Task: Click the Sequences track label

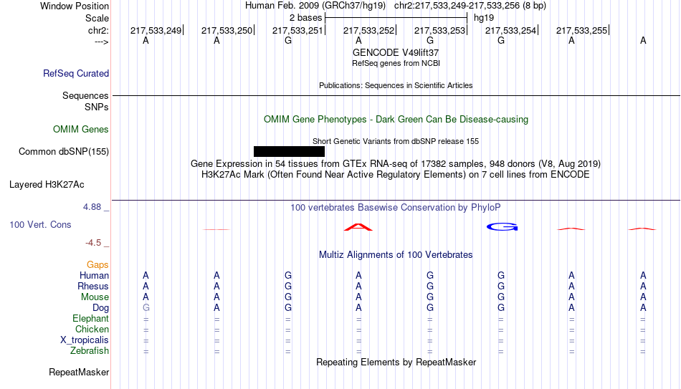Action: [x=85, y=95]
